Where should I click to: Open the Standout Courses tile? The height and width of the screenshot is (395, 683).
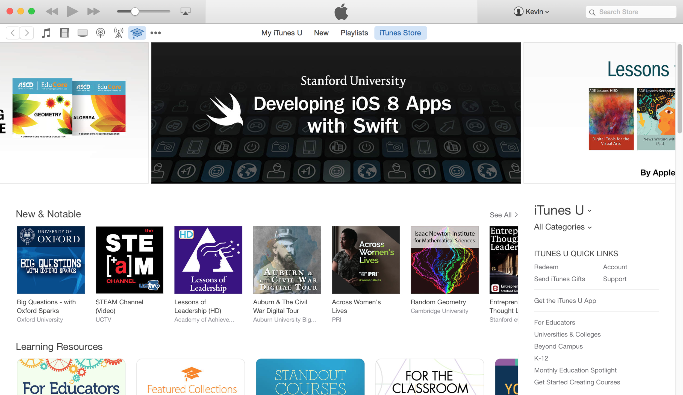pyautogui.click(x=310, y=377)
